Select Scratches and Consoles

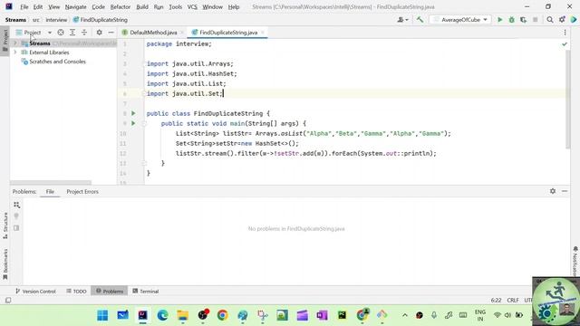click(57, 62)
